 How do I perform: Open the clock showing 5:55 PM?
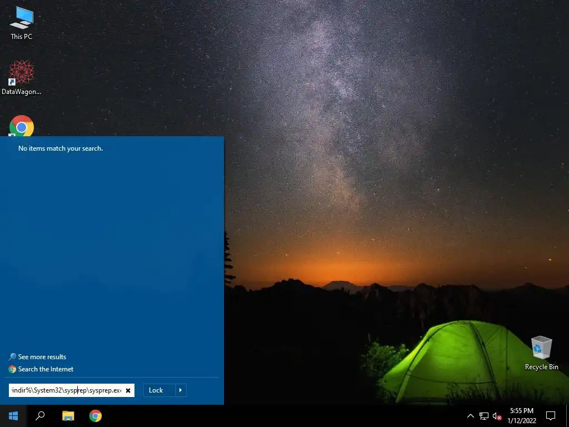[x=521, y=416]
